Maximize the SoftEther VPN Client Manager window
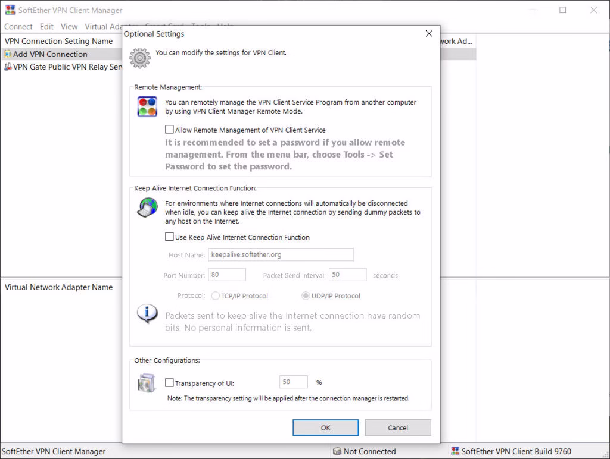 [x=563, y=10]
